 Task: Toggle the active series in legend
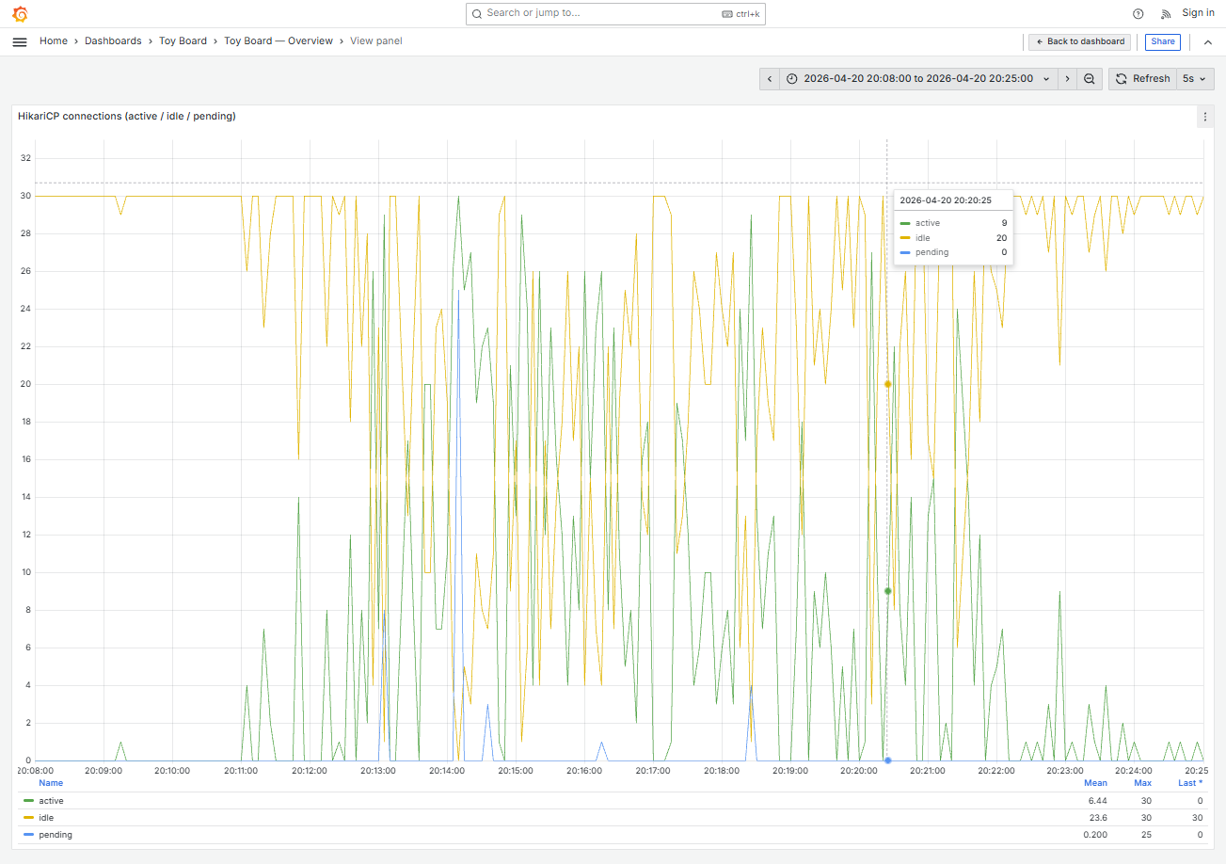tap(51, 801)
